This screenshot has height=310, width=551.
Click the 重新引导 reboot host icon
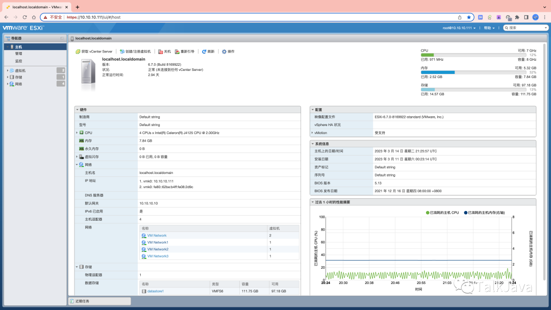[177, 51]
